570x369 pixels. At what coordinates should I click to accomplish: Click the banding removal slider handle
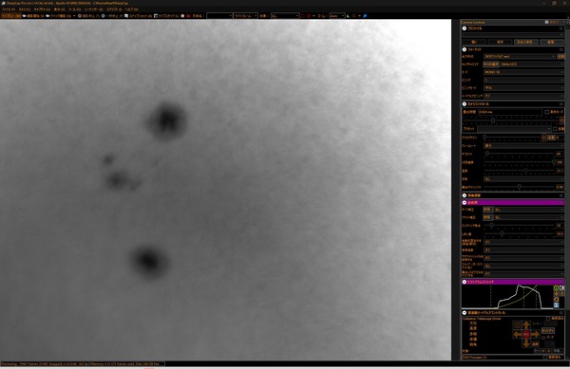pyautogui.click(x=491, y=226)
